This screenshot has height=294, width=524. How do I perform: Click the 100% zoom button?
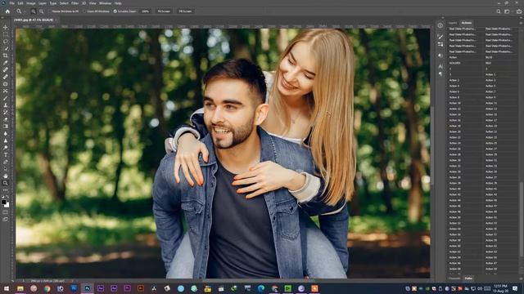[x=146, y=11]
